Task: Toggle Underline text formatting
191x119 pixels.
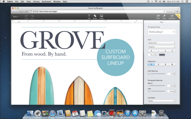Action: pyautogui.click(x=165, y=51)
